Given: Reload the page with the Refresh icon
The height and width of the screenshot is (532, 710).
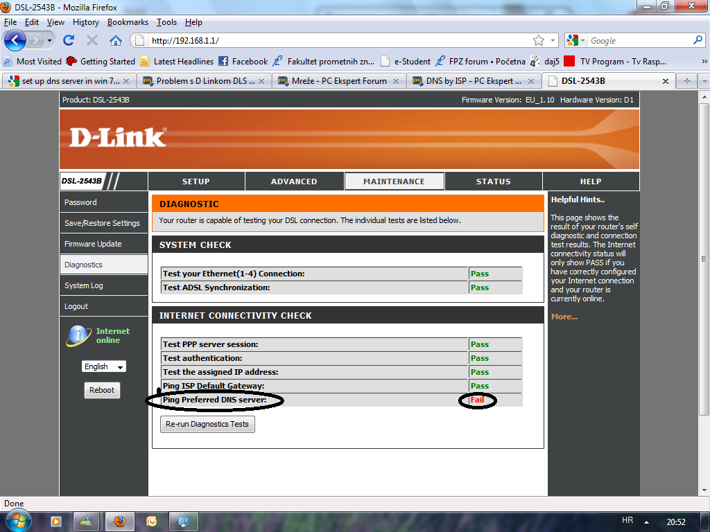Looking at the screenshot, I should (69, 41).
